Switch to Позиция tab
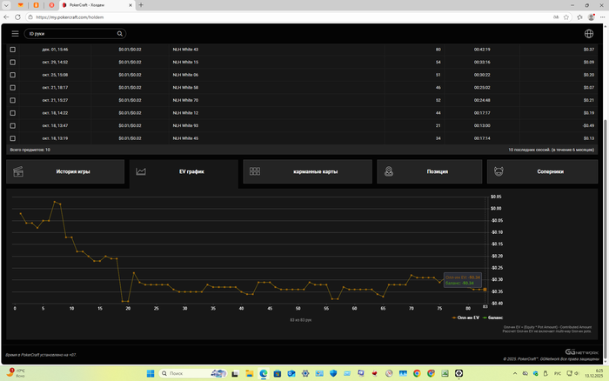The image size is (609, 381). (x=429, y=171)
